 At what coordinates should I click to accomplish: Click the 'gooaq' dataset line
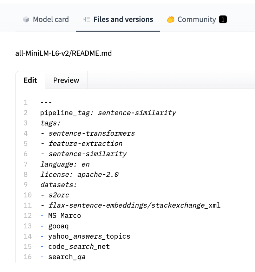(x=58, y=226)
